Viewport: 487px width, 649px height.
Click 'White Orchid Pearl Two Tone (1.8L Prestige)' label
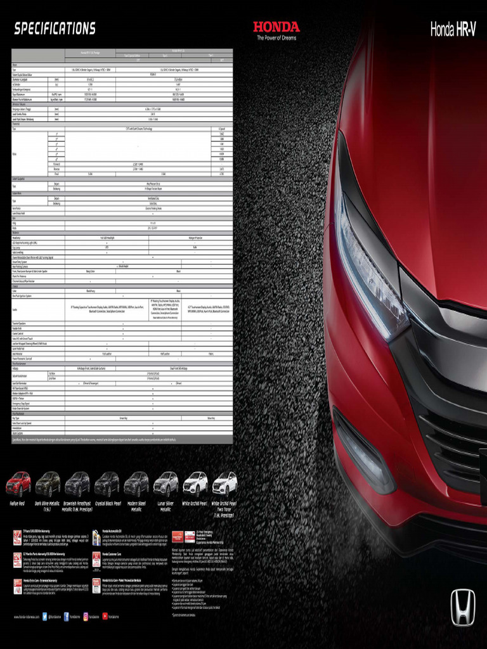point(224,510)
